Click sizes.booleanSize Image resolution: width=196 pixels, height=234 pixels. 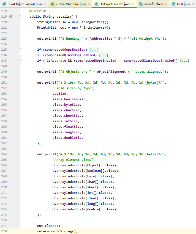(69, 99)
